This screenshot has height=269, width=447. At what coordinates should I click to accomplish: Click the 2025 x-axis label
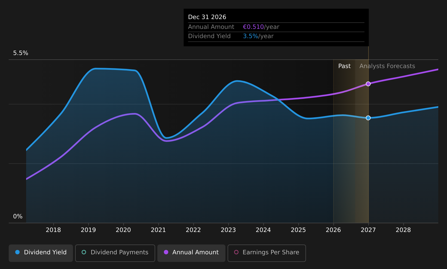coord(298,230)
